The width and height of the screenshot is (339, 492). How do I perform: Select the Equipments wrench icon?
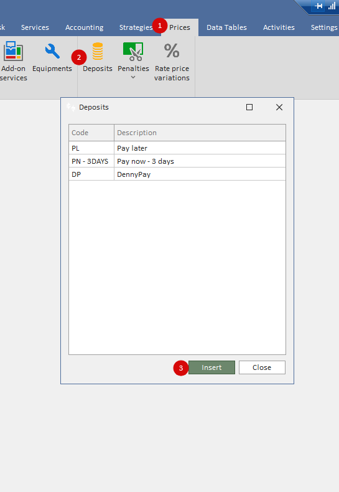(x=52, y=51)
